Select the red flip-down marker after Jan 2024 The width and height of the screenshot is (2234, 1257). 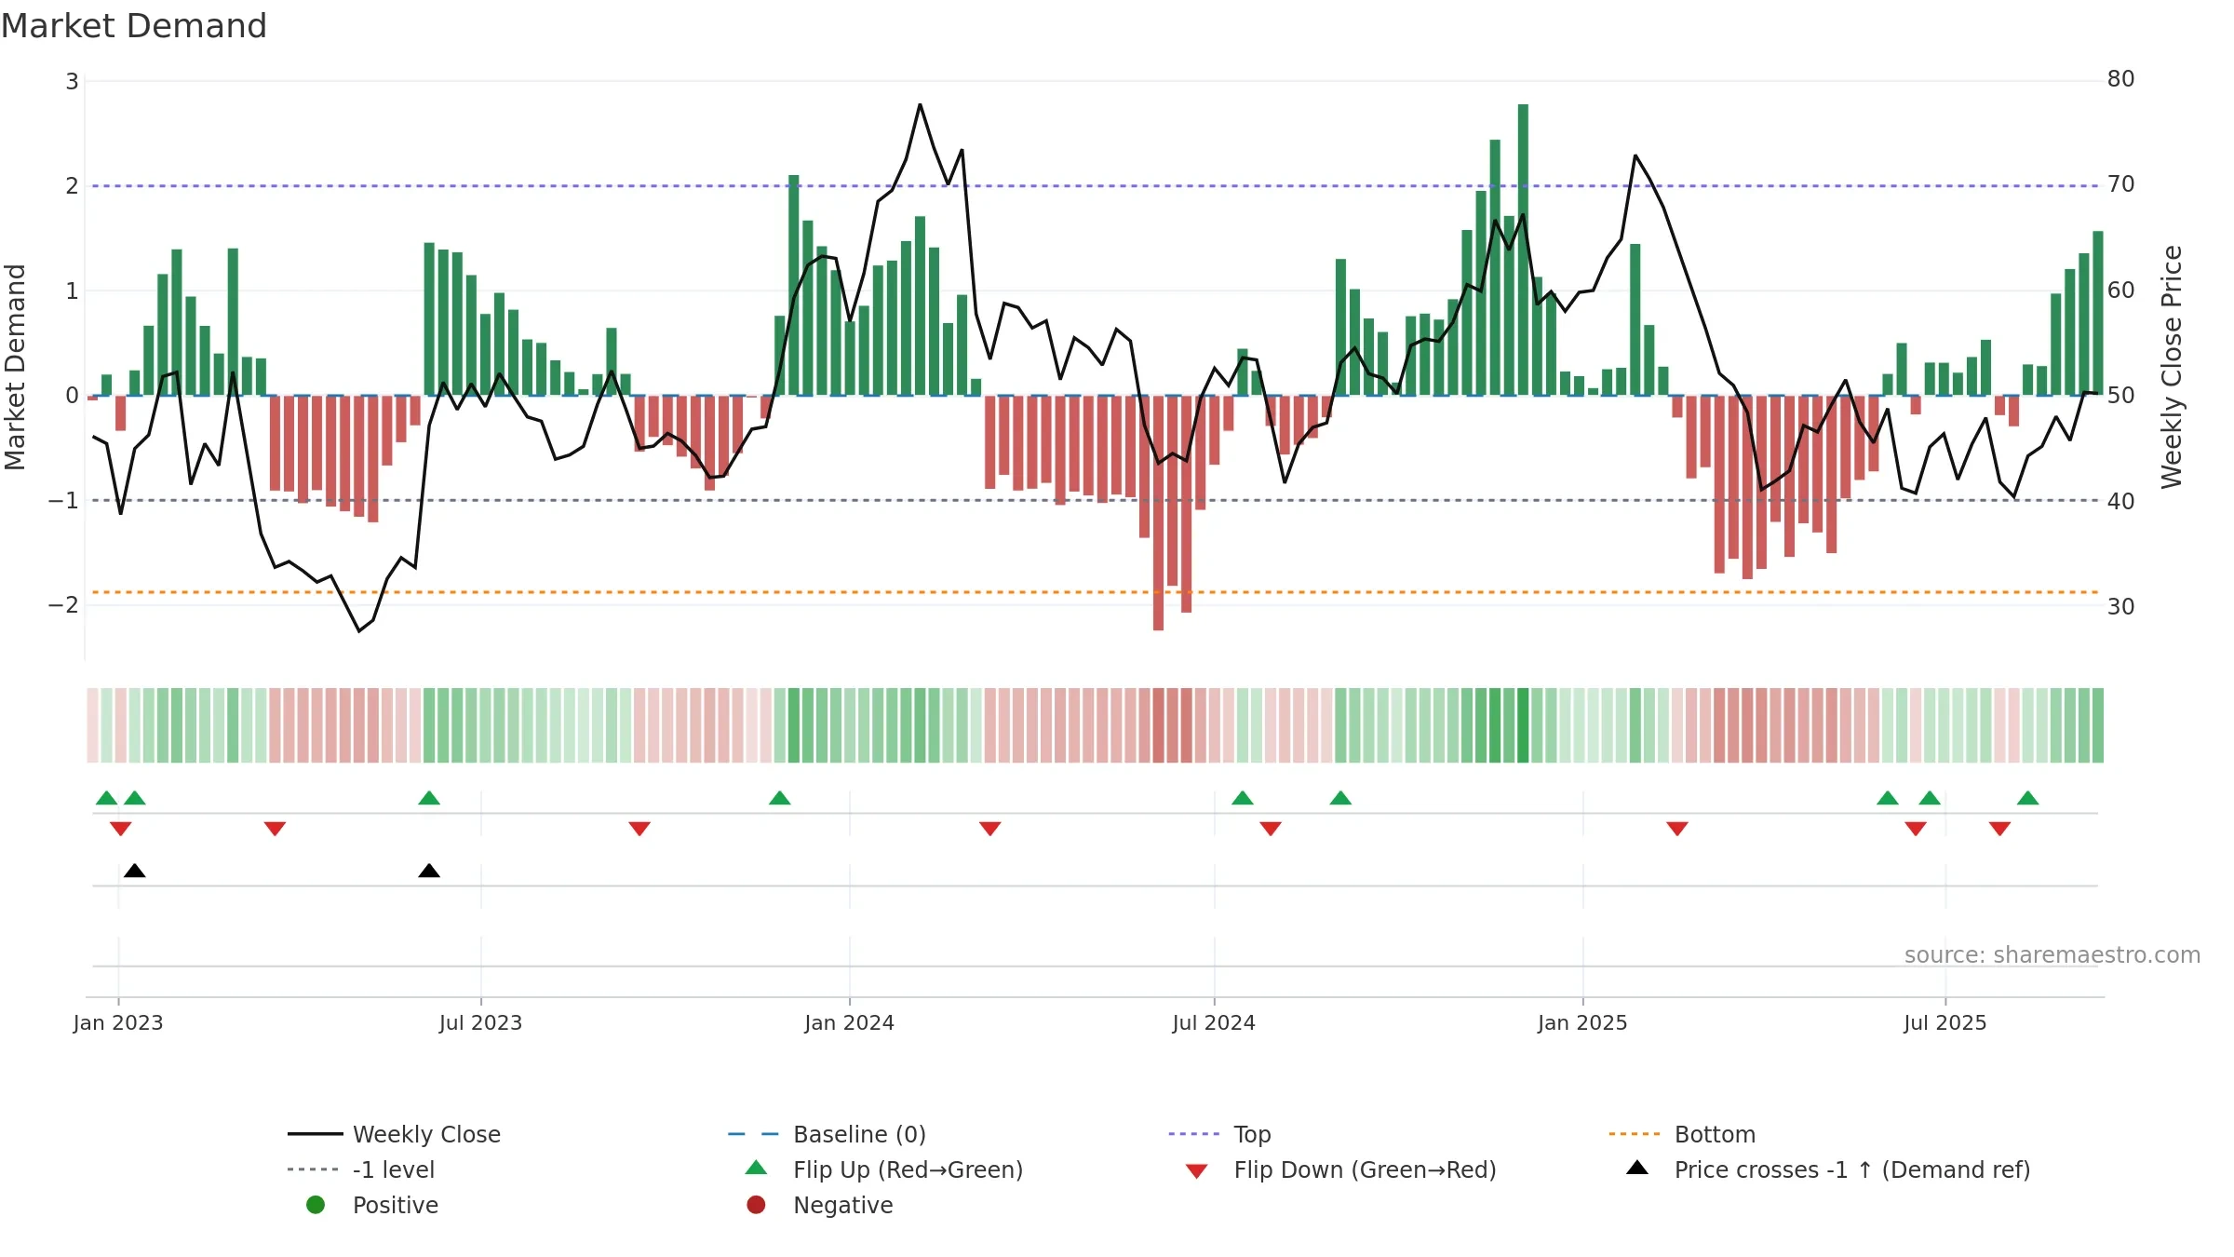(990, 829)
